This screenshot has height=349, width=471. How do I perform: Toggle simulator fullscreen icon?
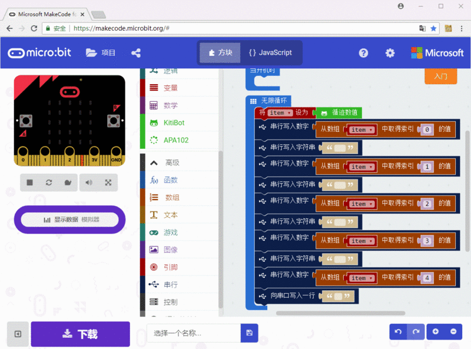click(x=108, y=182)
